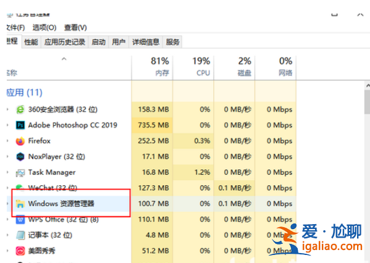Click the 51.2 MB memory value
The height and width of the screenshot is (263, 370).
pos(156,251)
